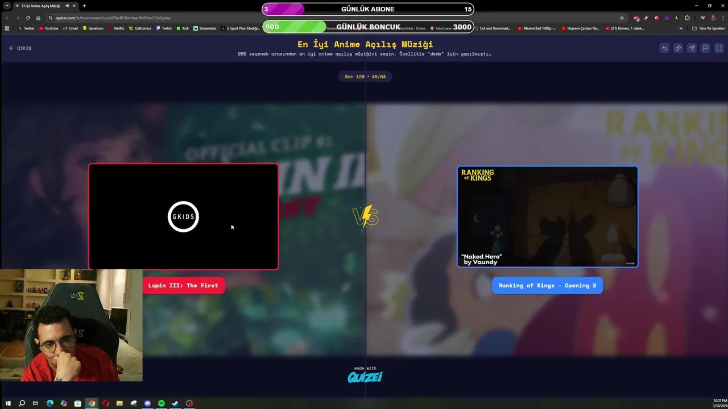Open the Deprem Çantası bookmark
Image resolution: width=728 pixels, height=409 pixels.
(580, 28)
